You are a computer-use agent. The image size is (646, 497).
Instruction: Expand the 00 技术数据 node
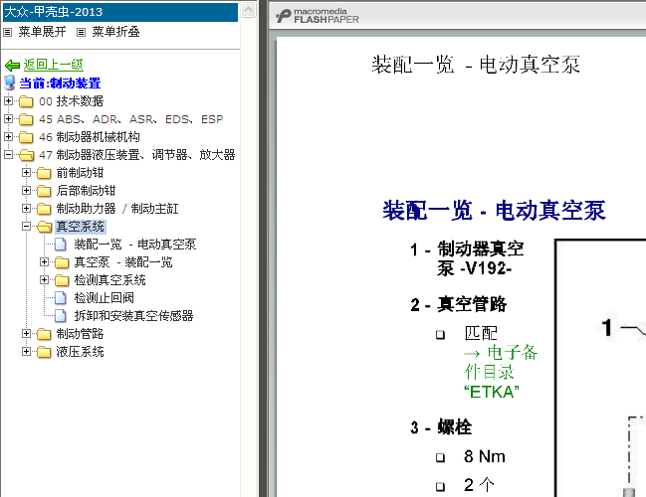pyautogui.click(x=8, y=100)
